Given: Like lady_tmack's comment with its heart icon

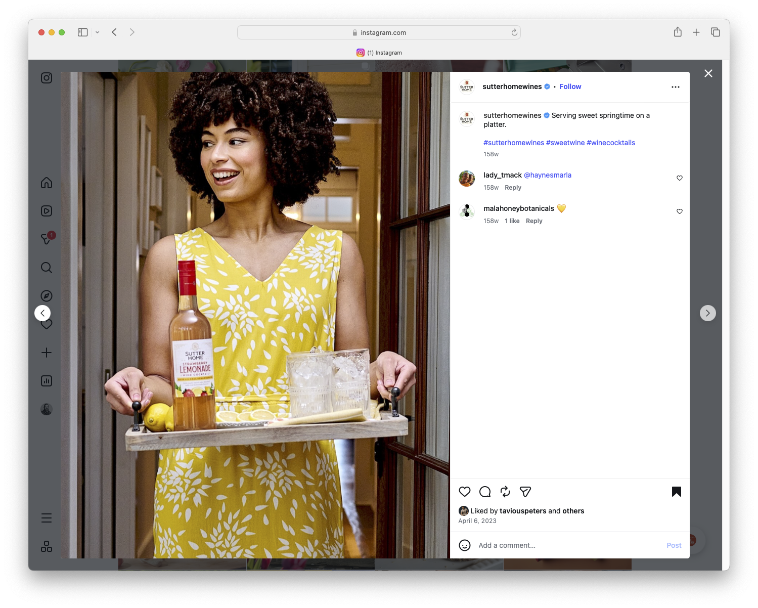Looking at the screenshot, I should tap(679, 178).
